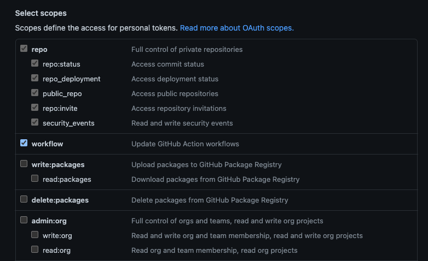Check the delete:packages scope

pyautogui.click(x=24, y=199)
